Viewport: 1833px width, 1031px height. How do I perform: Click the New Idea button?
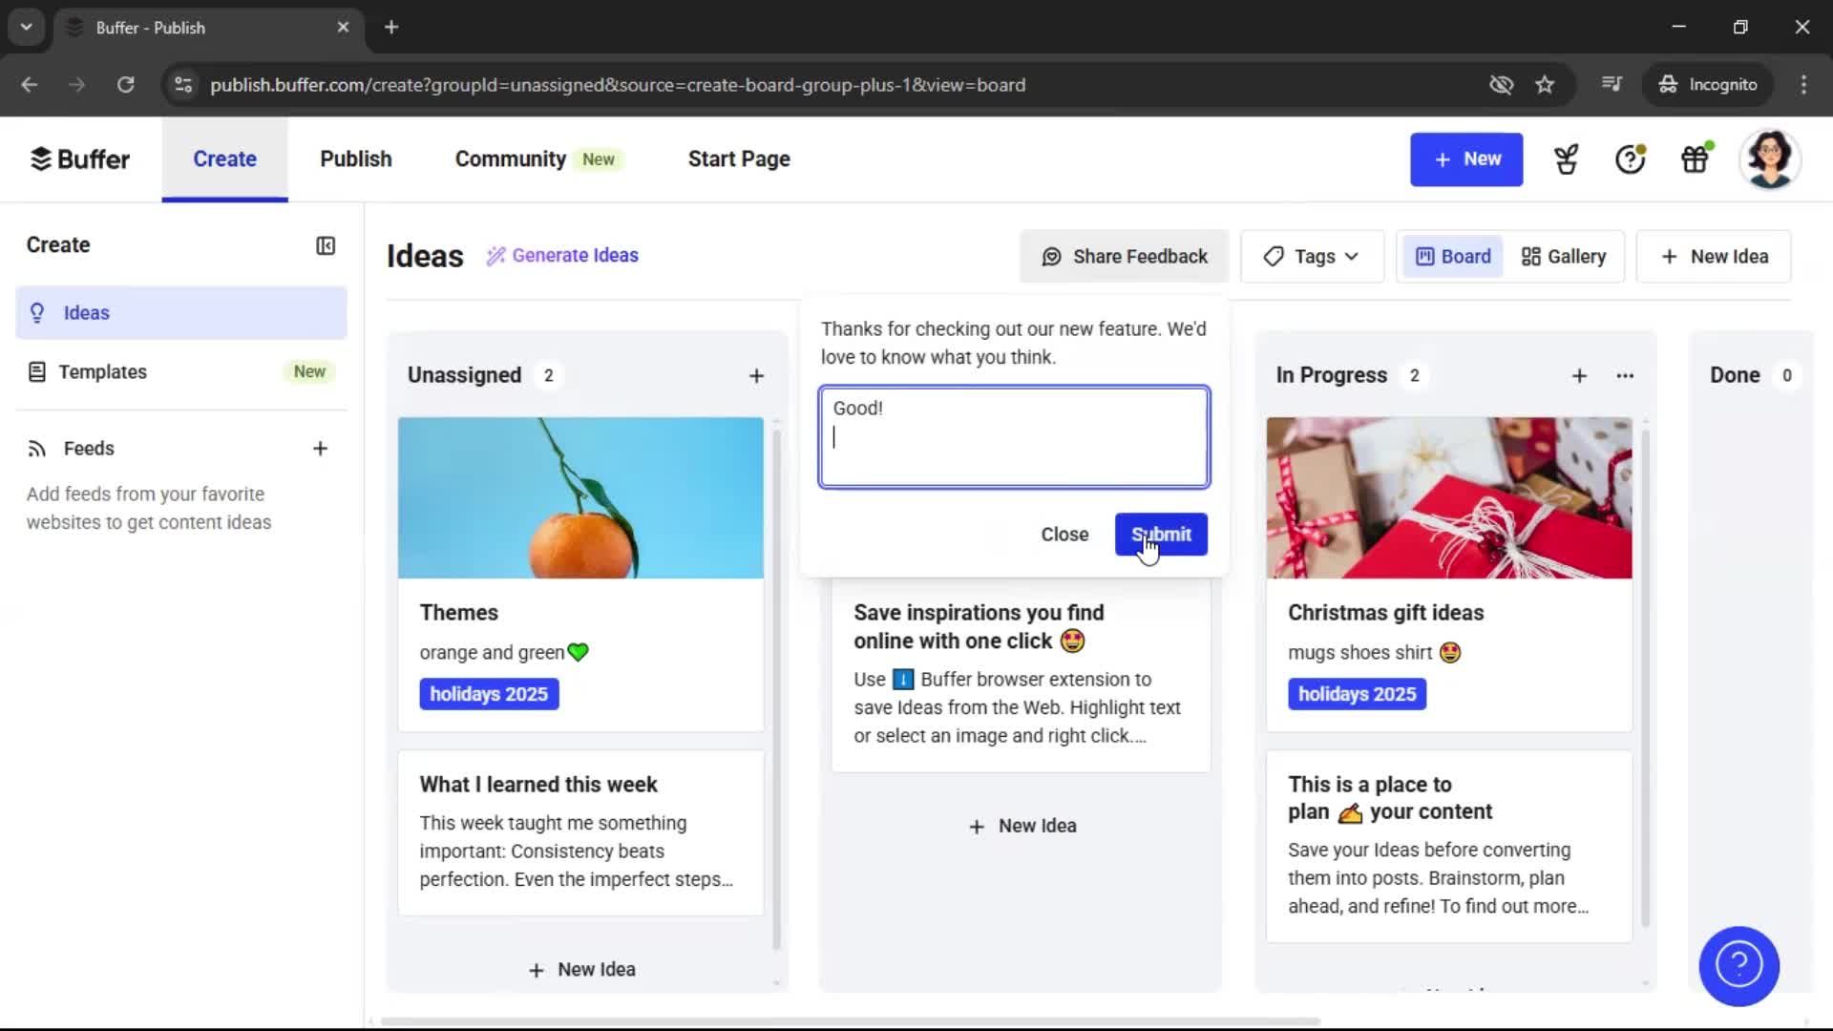coord(1713,256)
